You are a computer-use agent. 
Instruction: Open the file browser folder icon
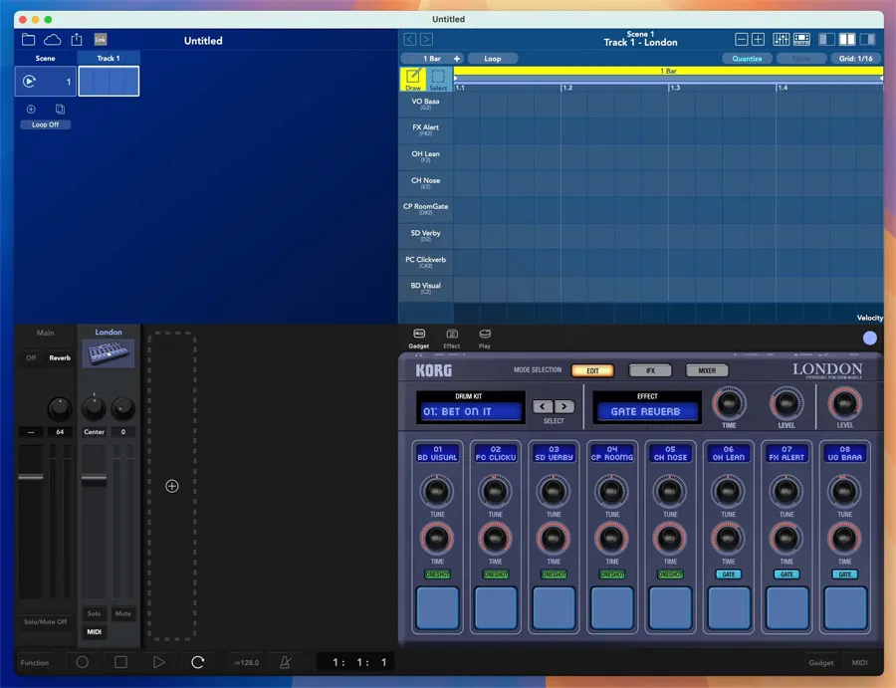(28, 40)
